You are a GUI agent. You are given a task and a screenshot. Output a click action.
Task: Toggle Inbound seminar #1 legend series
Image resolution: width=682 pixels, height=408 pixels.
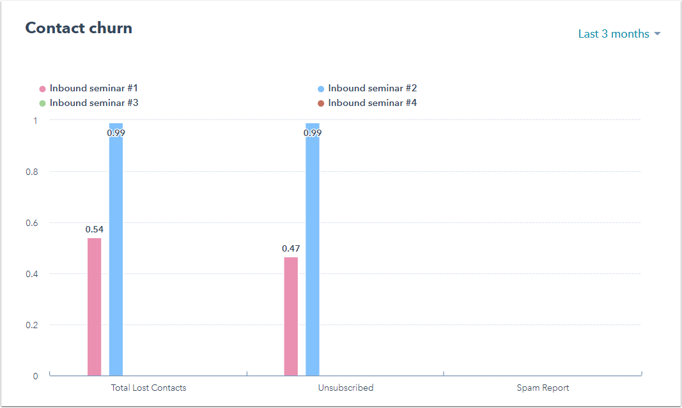[93, 89]
